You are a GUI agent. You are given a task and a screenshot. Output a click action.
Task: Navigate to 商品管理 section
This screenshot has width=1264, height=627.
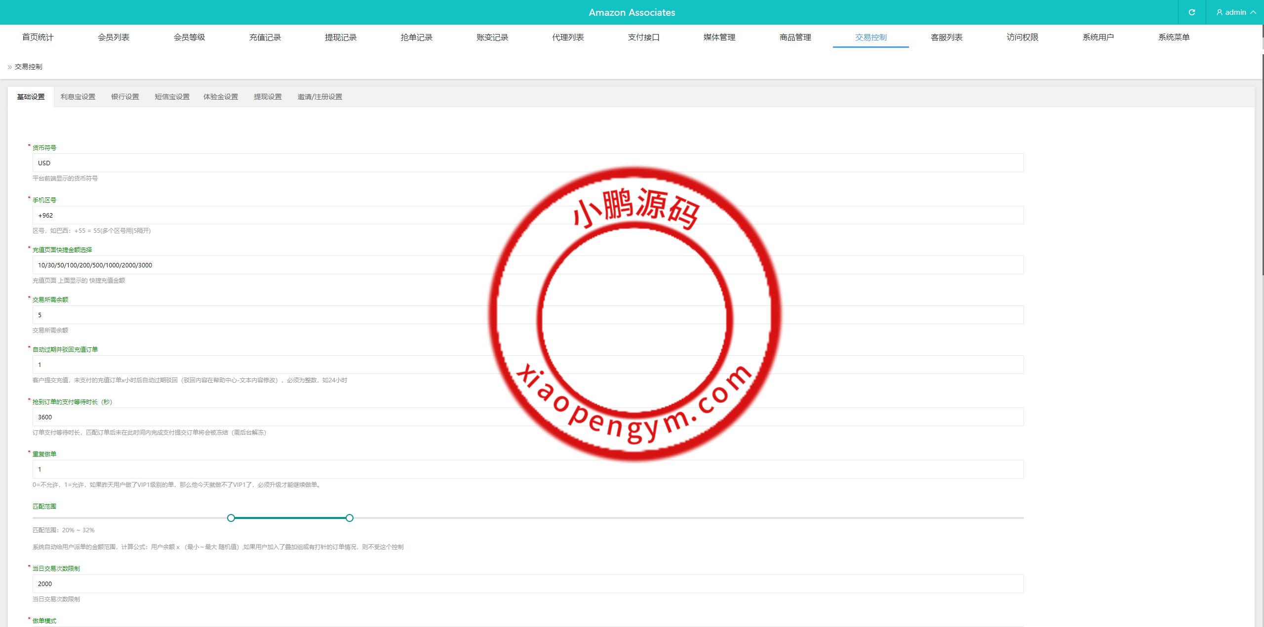[x=795, y=37]
